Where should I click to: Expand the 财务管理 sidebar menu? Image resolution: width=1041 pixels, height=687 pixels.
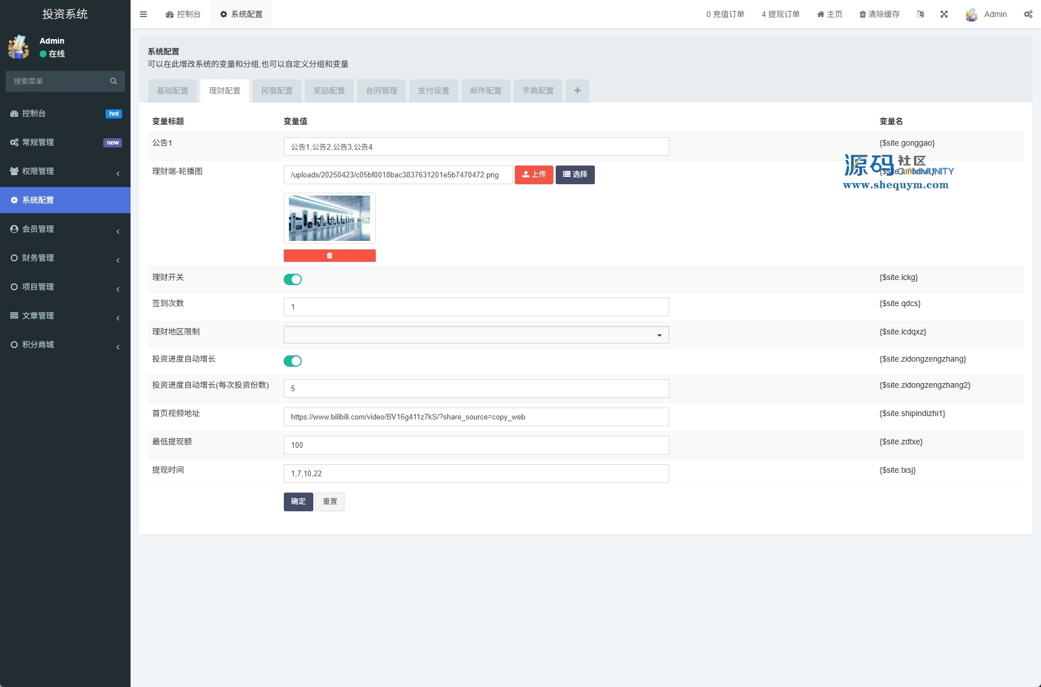tap(65, 258)
